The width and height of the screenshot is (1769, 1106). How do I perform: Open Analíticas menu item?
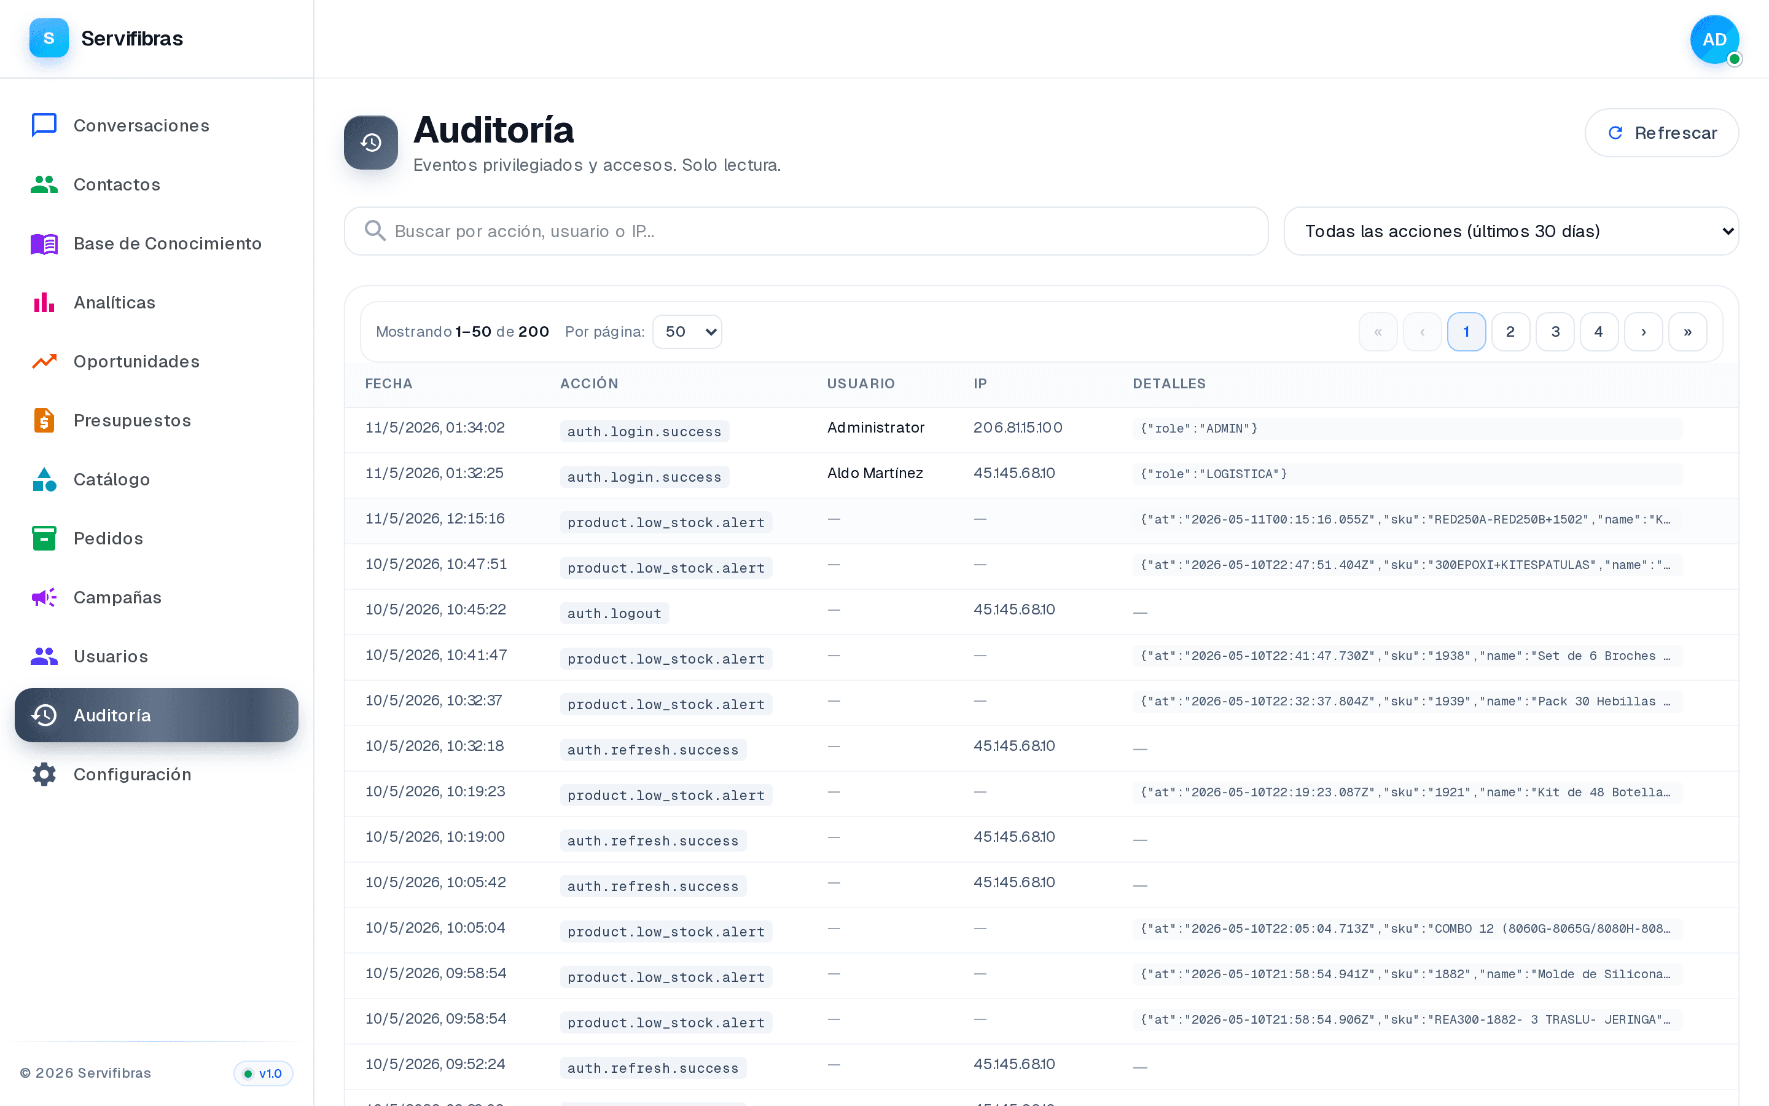157,302
